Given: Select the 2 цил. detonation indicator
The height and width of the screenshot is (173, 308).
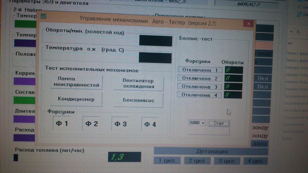Looking at the screenshot, I should pos(197,161).
